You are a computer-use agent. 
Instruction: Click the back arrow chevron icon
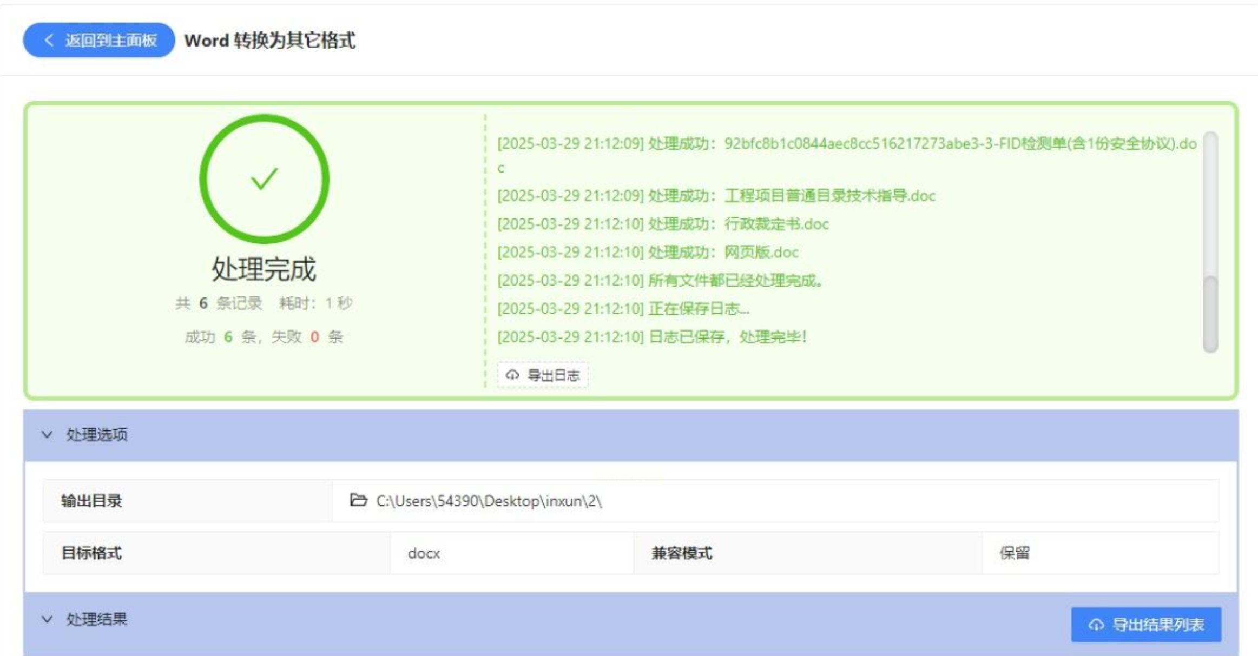(x=49, y=40)
